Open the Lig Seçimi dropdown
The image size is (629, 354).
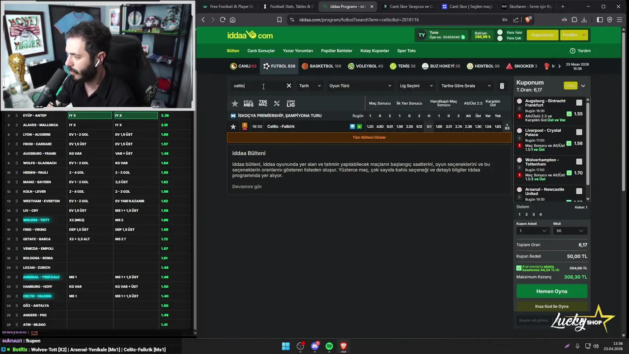coord(416,86)
